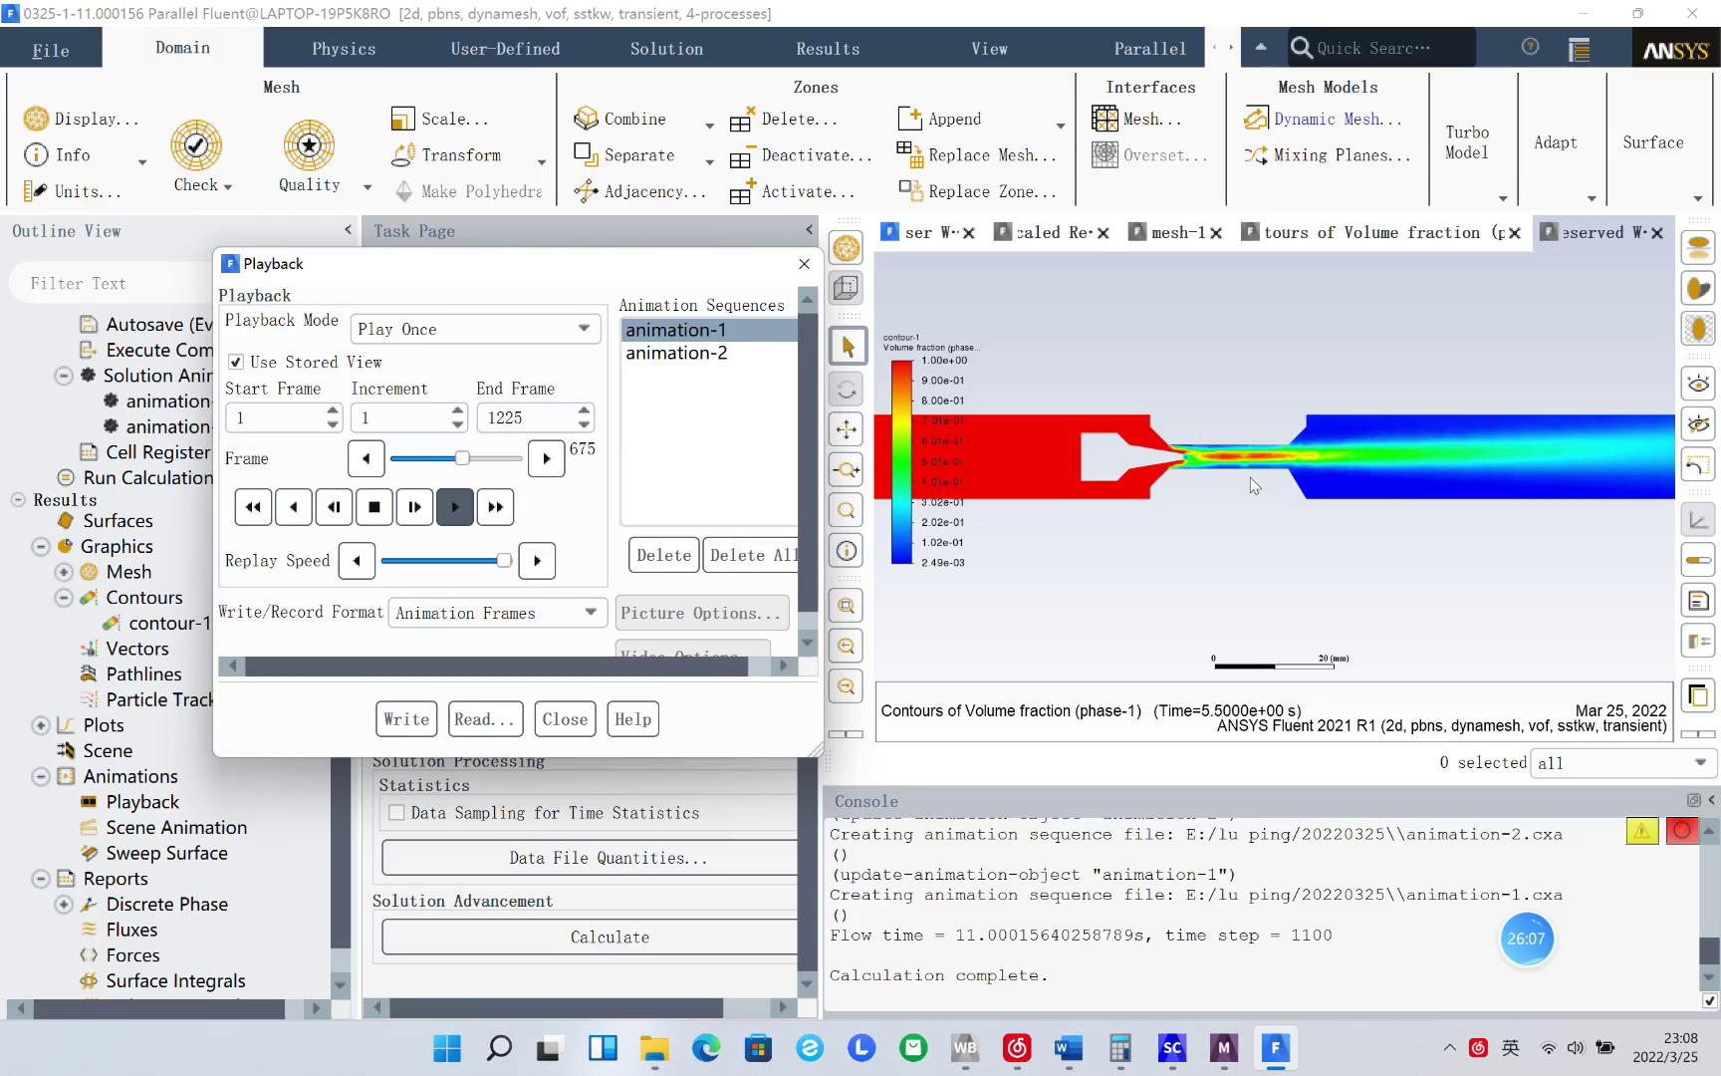Open Word from the taskbar
The height and width of the screenshot is (1076, 1721).
pos(1069,1048)
